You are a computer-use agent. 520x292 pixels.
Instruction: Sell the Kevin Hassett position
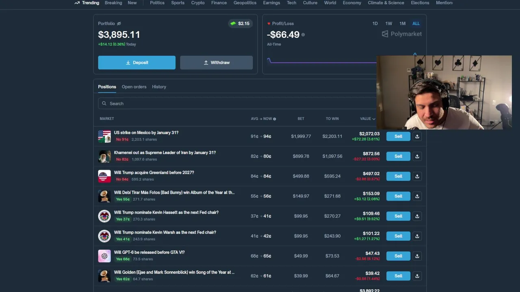point(398,216)
